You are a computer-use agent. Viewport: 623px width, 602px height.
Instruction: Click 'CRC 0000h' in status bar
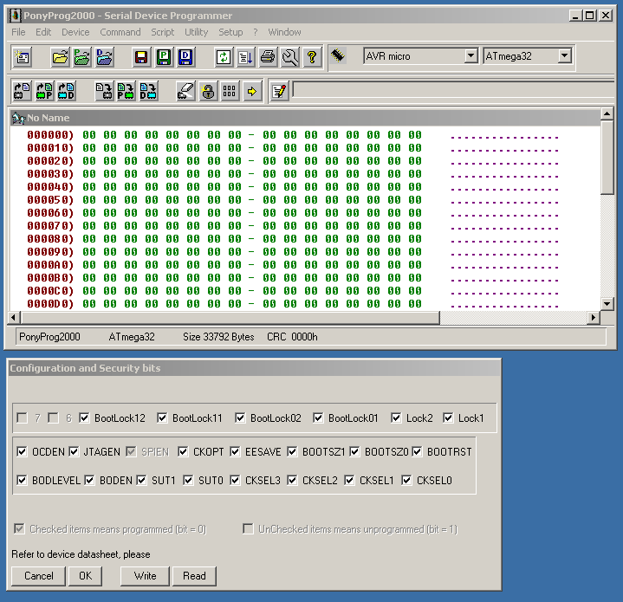point(292,337)
